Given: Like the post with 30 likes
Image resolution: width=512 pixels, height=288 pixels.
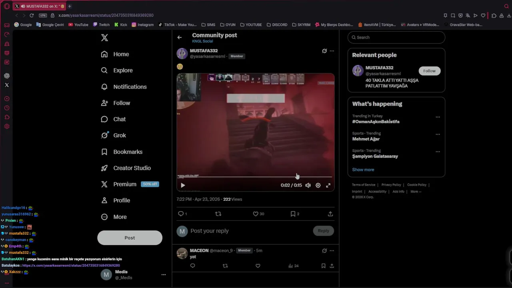Looking at the screenshot, I should (258, 214).
